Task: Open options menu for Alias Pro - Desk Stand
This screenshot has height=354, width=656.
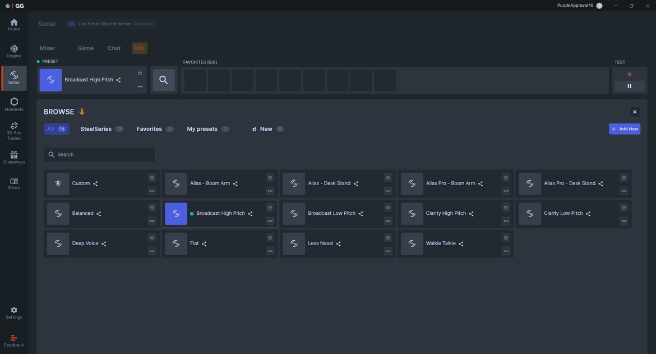Action: pyautogui.click(x=623, y=191)
